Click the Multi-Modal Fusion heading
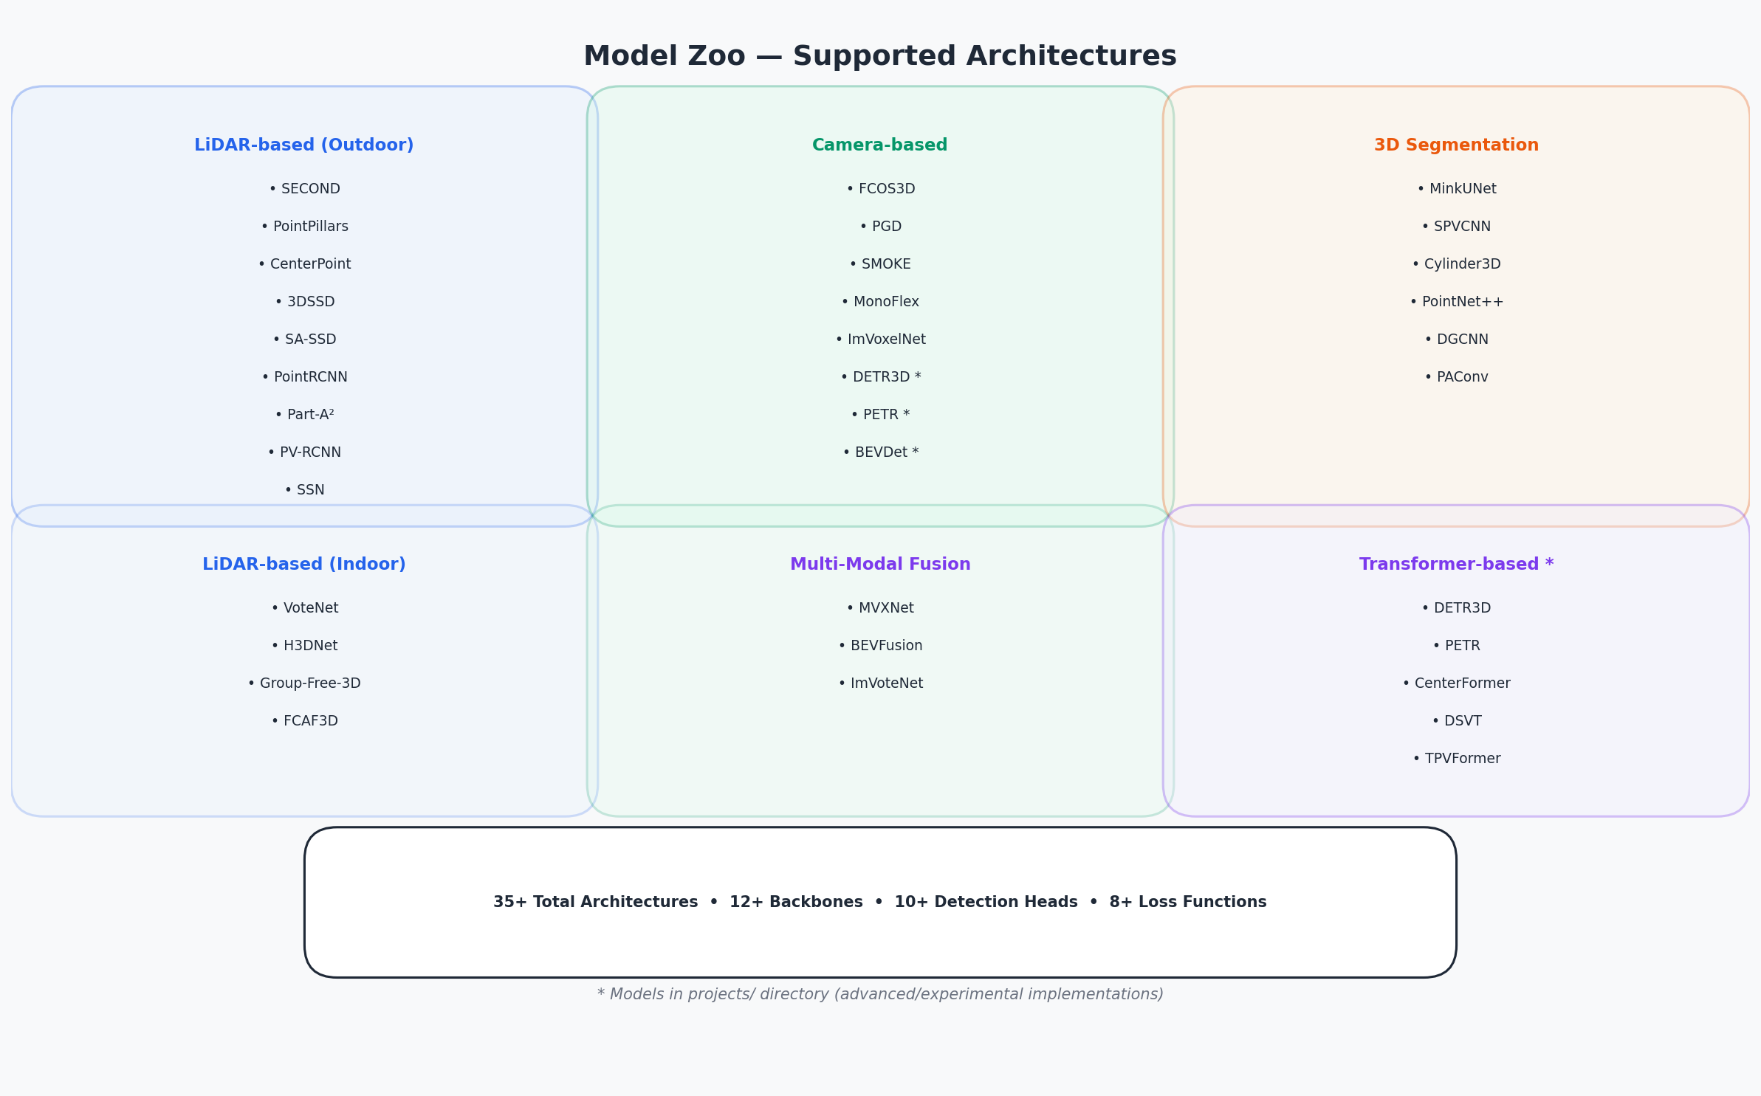 point(880,565)
